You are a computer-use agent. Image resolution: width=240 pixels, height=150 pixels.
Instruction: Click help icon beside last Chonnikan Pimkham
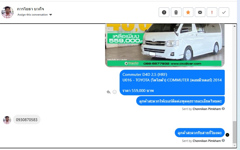coord(223,141)
